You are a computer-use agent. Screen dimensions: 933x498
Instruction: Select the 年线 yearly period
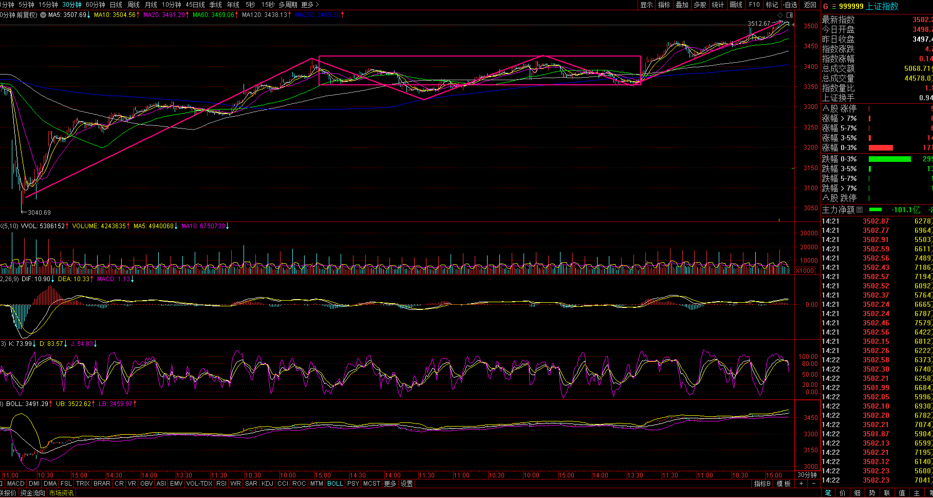point(233,5)
